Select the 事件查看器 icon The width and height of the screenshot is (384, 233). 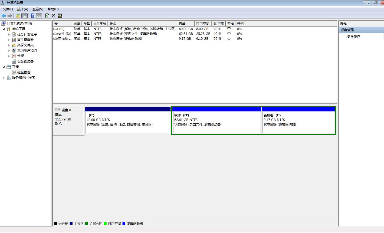click(x=14, y=40)
